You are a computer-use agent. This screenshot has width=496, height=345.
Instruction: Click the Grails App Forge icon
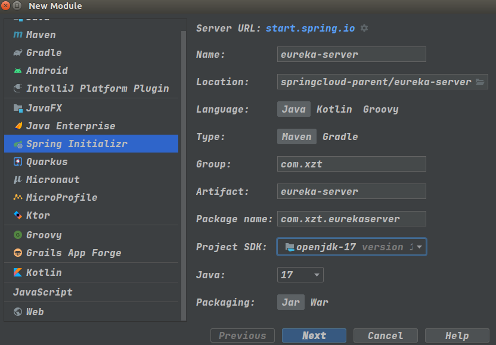click(18, 253)
